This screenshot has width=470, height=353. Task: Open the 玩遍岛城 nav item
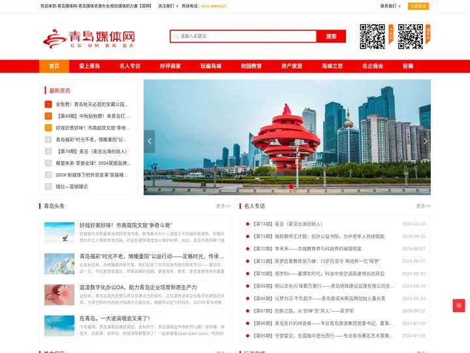click(x=211, y=66)
